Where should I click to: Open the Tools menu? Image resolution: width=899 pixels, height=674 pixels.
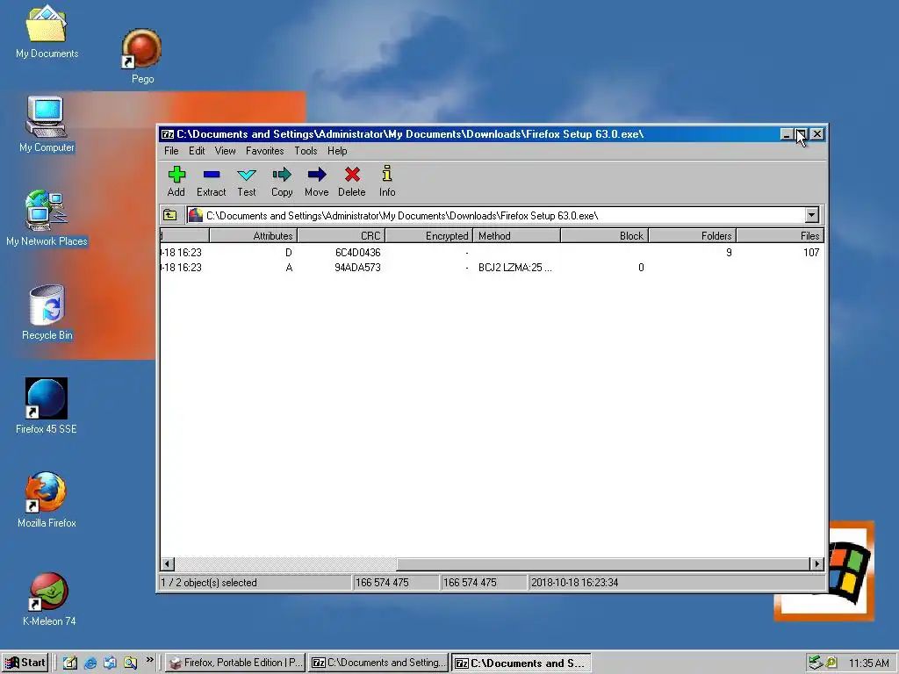pos(306,151)
